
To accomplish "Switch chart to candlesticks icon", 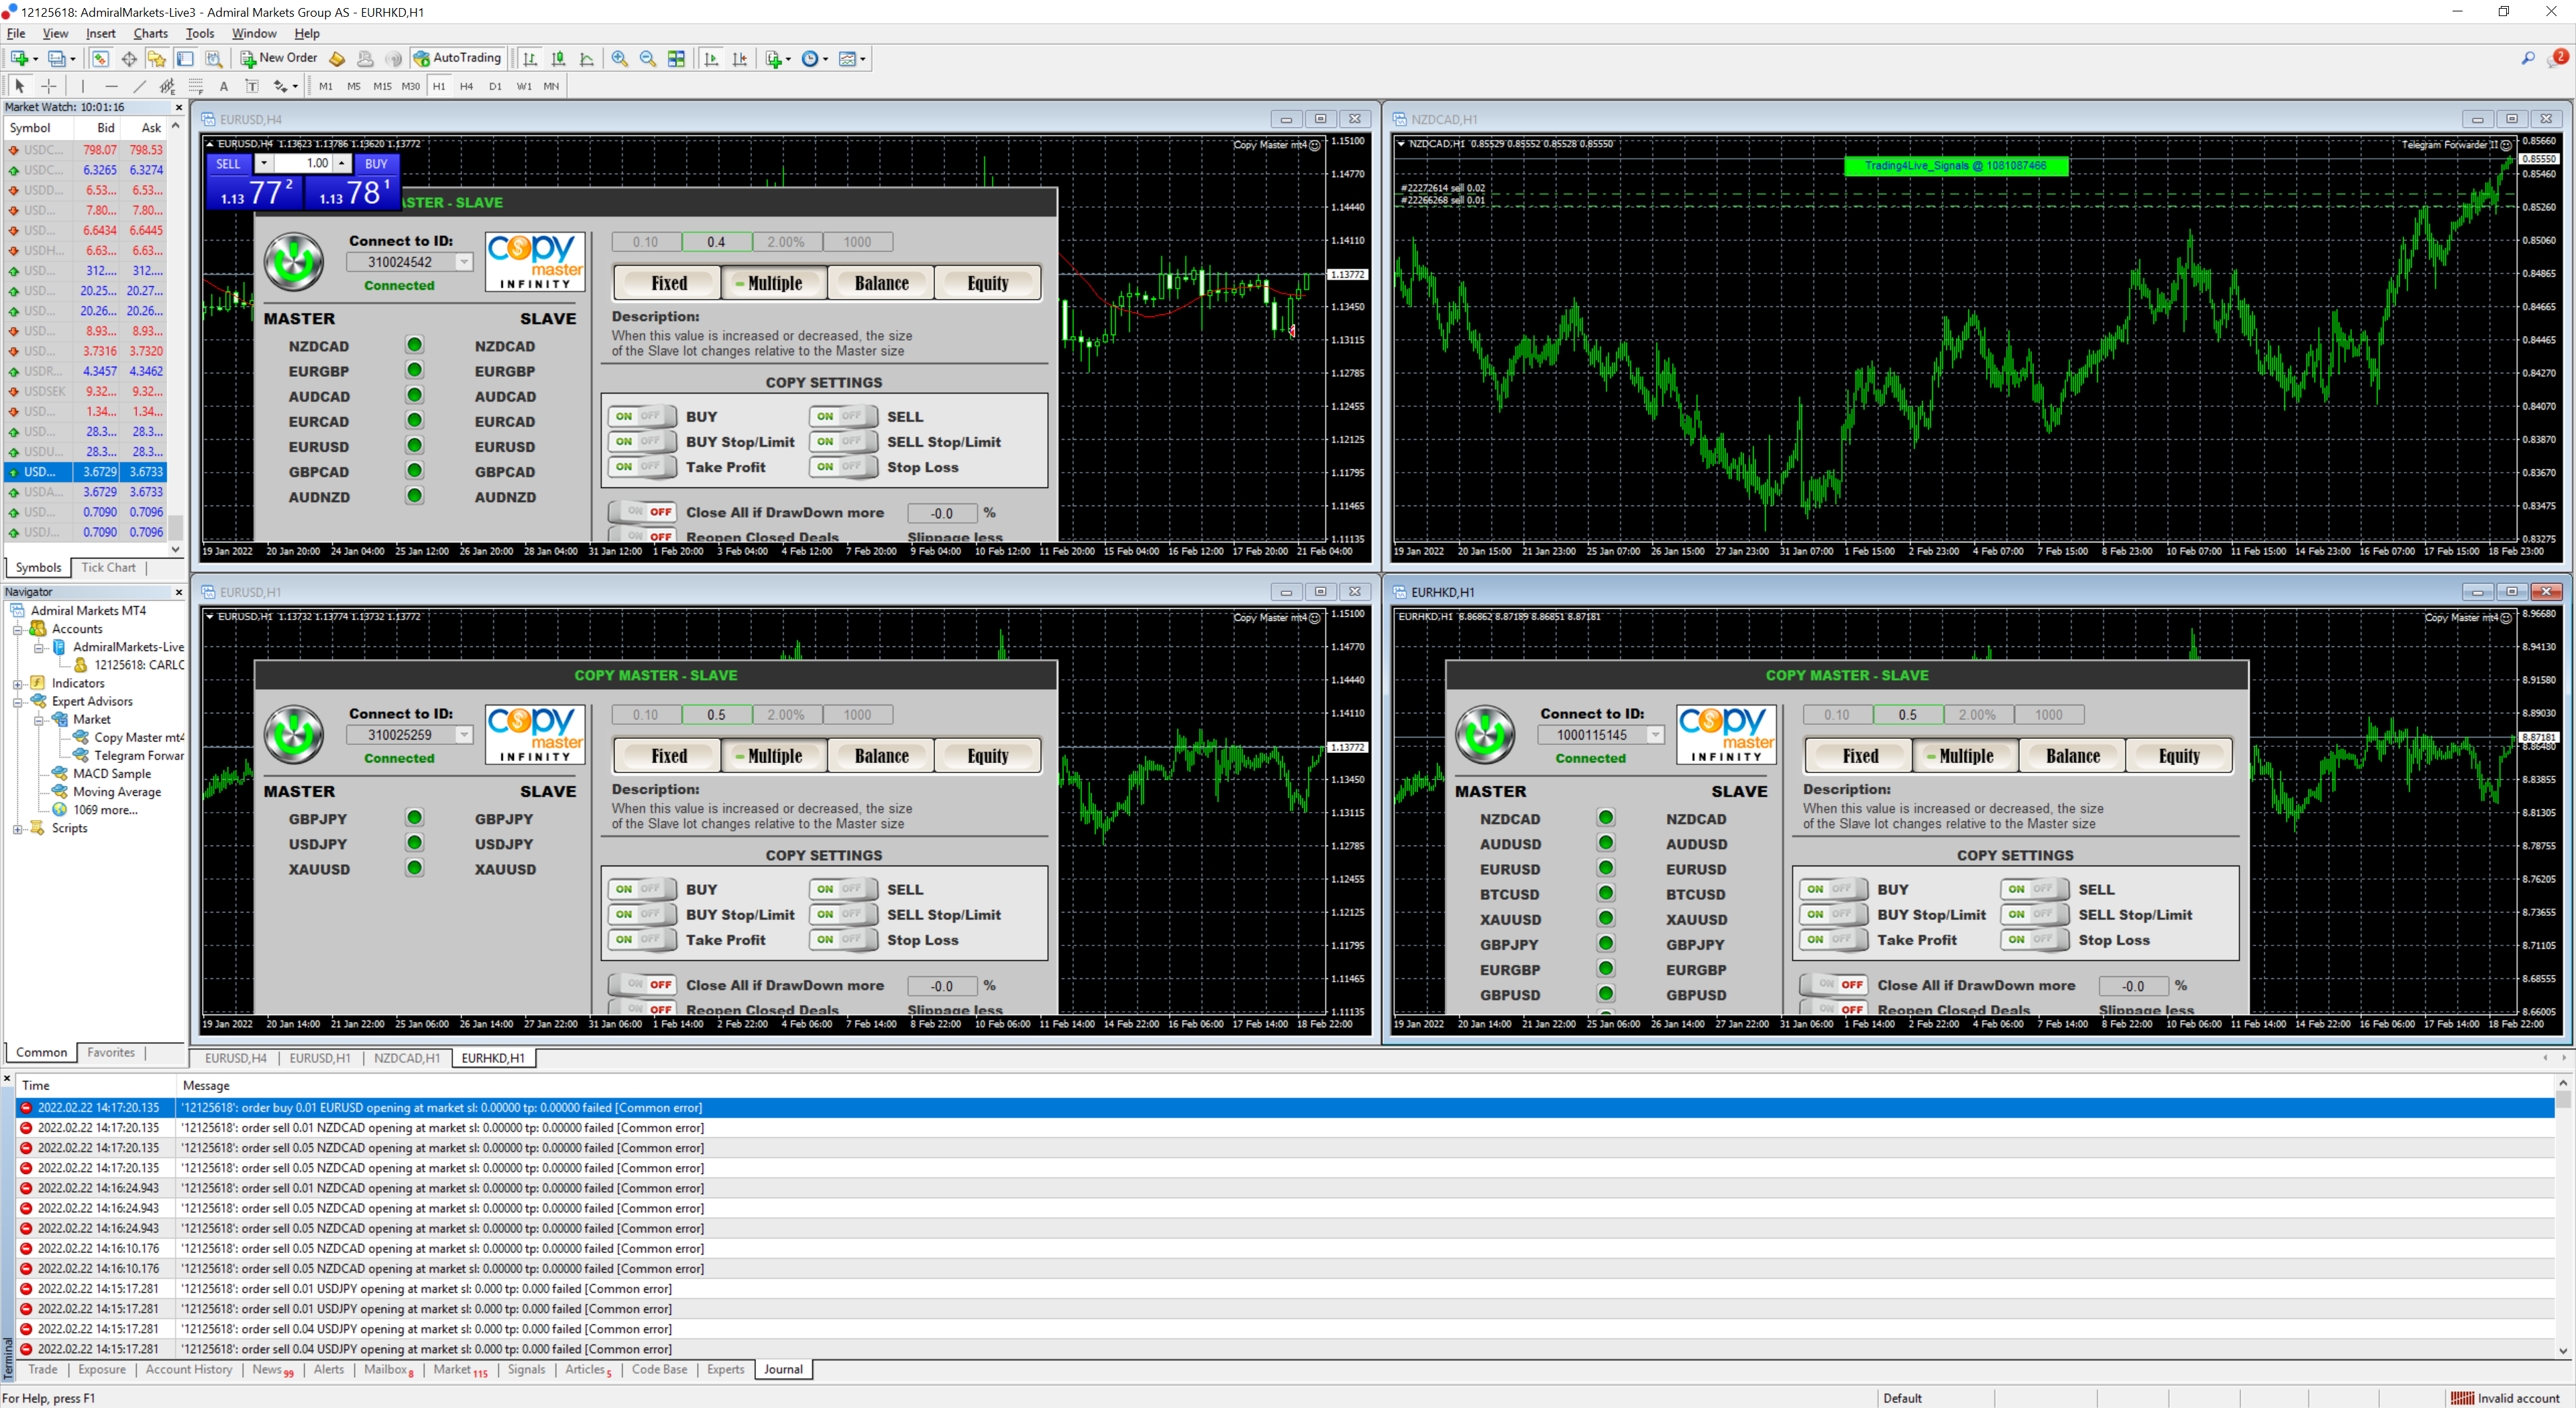I will [x=558, y=59].
